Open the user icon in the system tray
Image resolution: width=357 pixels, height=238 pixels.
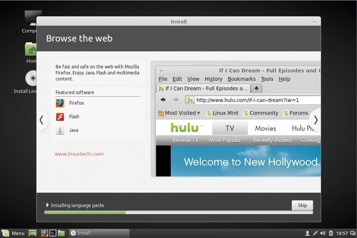tap(307, 233)
